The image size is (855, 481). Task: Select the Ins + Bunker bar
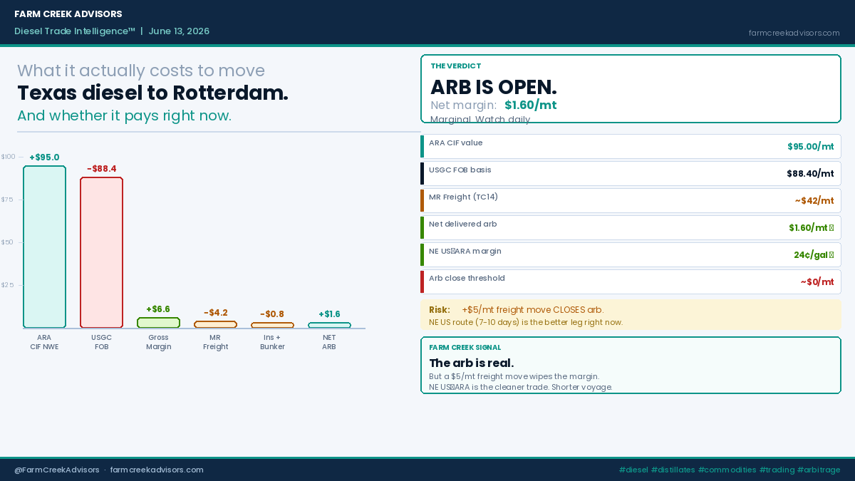point(272,326)
